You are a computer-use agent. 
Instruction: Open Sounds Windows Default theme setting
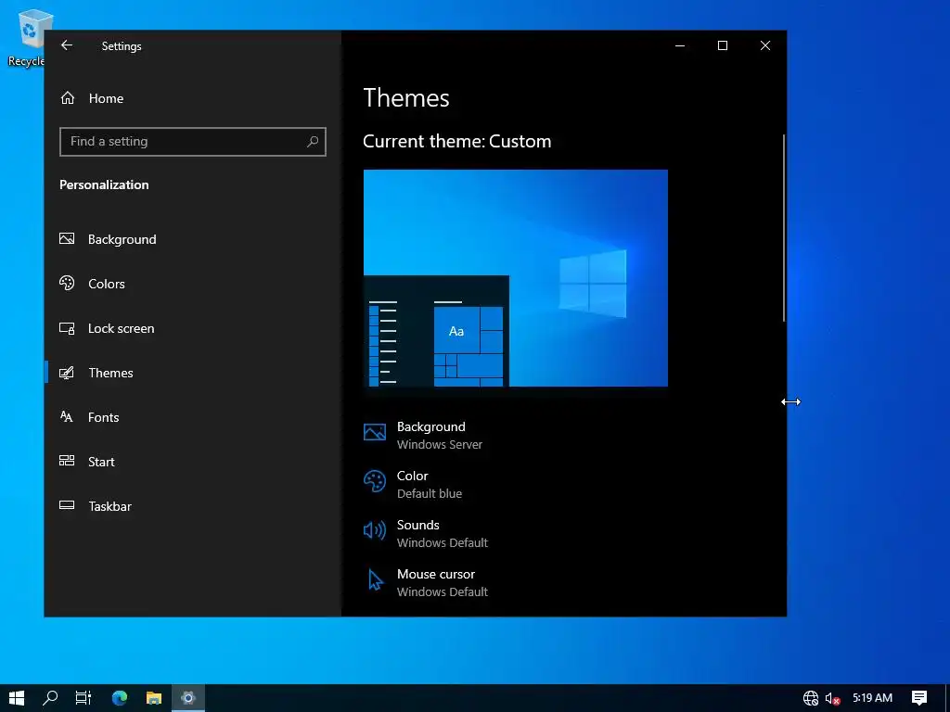tap(426, 533)
